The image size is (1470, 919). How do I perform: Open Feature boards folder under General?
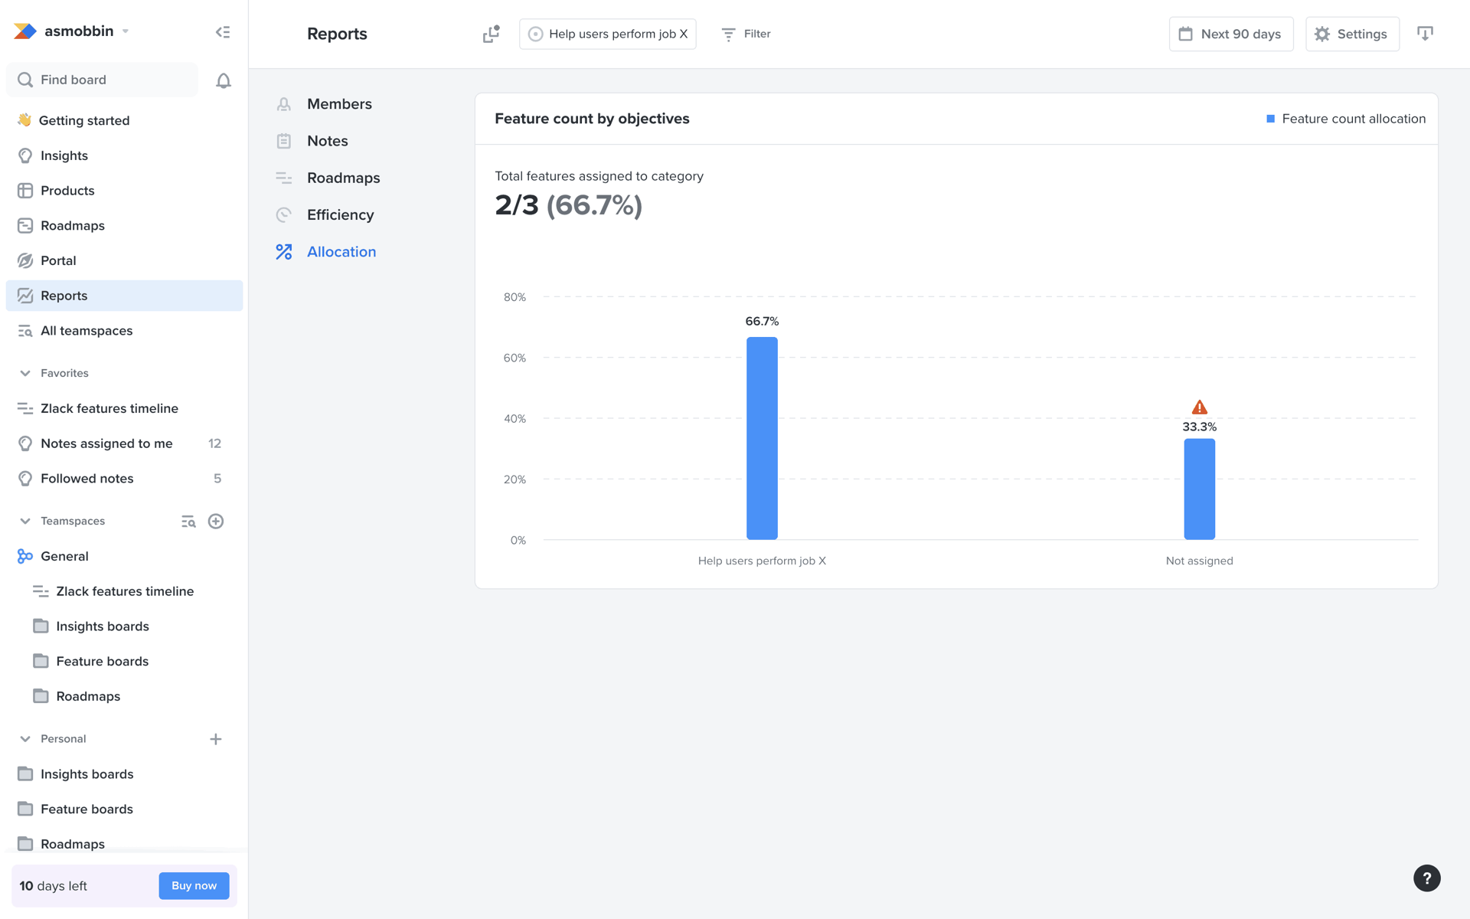[124, 662]
